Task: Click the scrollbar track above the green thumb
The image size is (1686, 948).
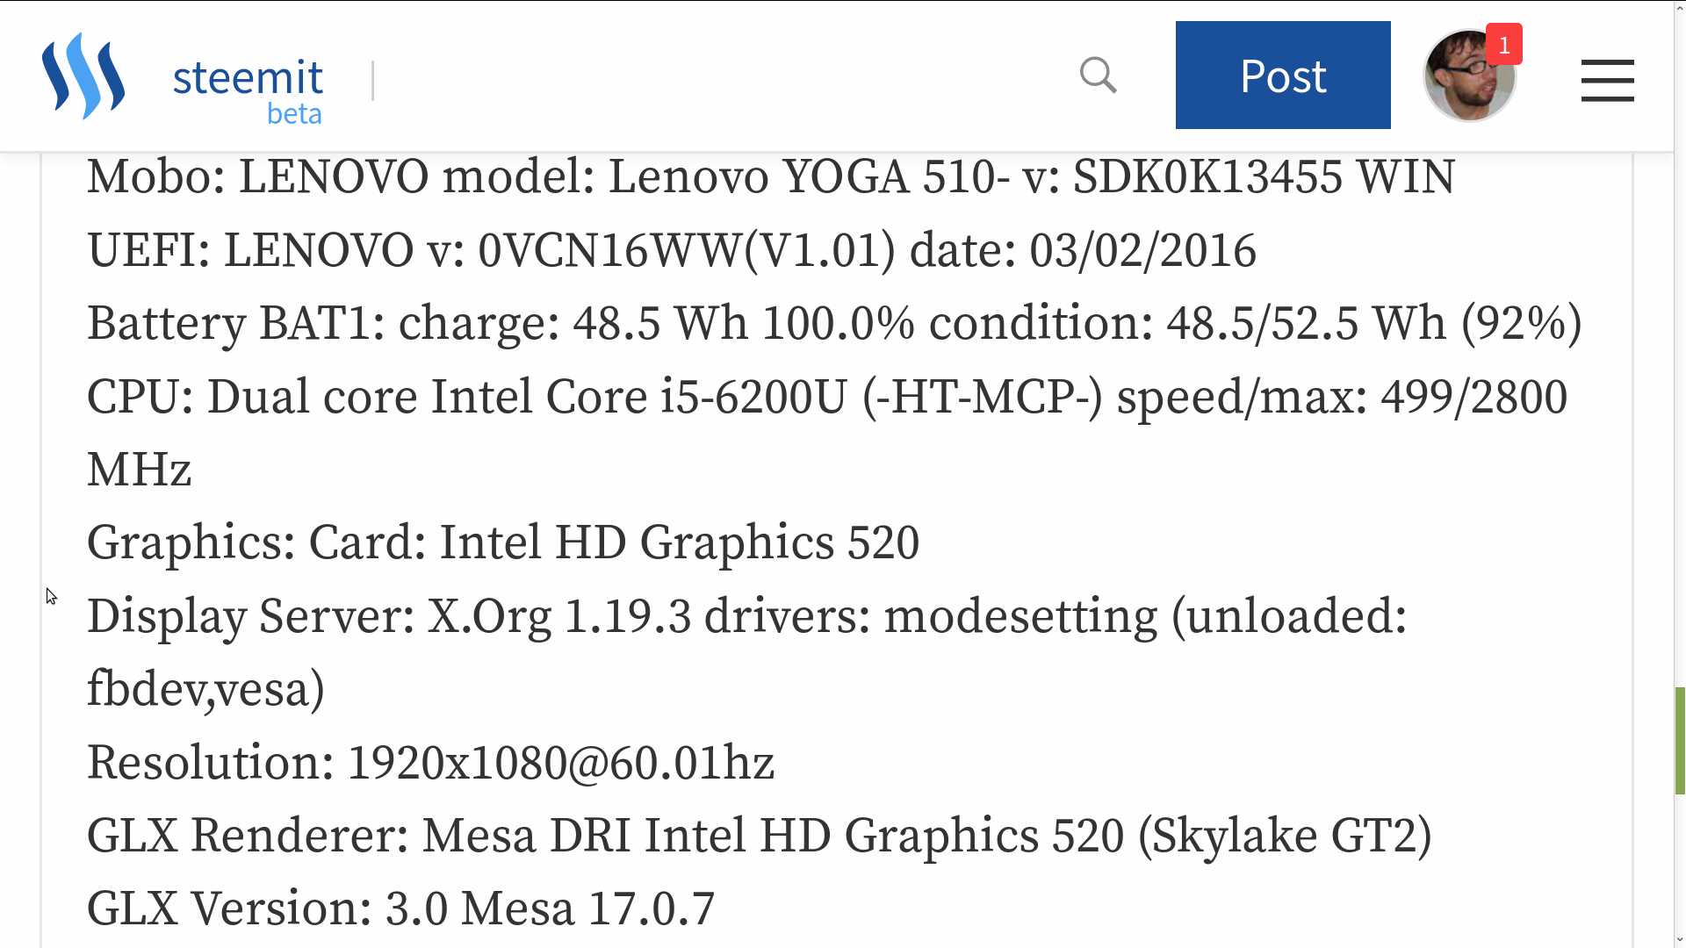Action: tap(1680, 395)
